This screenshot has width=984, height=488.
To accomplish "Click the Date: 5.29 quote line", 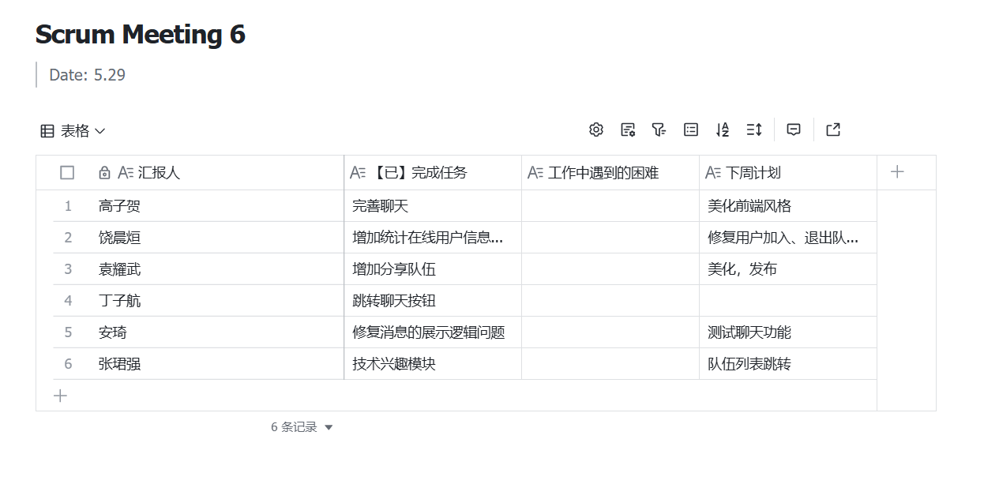I will [x=87, y=75].
